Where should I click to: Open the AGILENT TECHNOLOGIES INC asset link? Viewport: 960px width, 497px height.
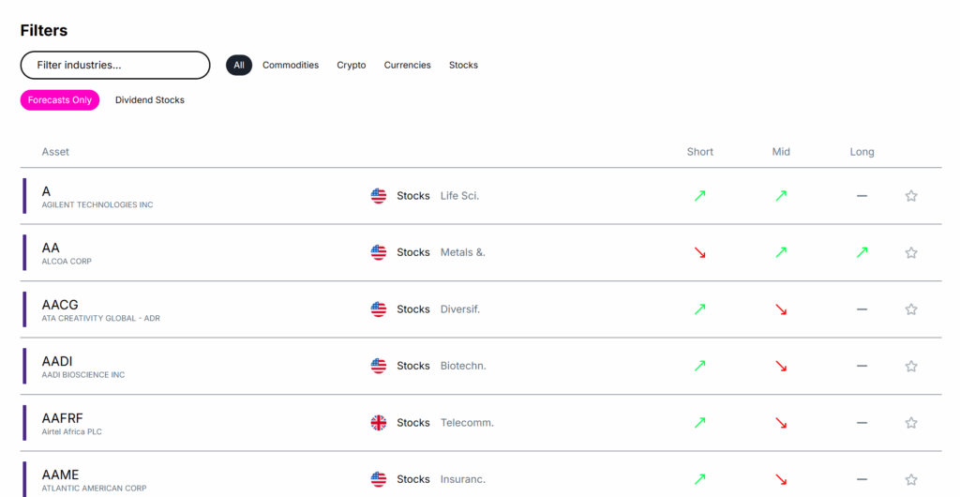97,204
